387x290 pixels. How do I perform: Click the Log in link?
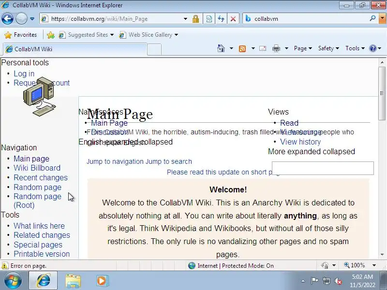[x=24, y=73]
